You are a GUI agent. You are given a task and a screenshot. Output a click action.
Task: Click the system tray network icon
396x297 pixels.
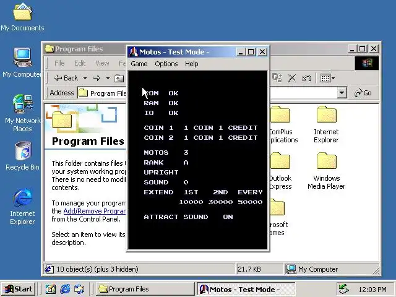(x=344, y=289)
